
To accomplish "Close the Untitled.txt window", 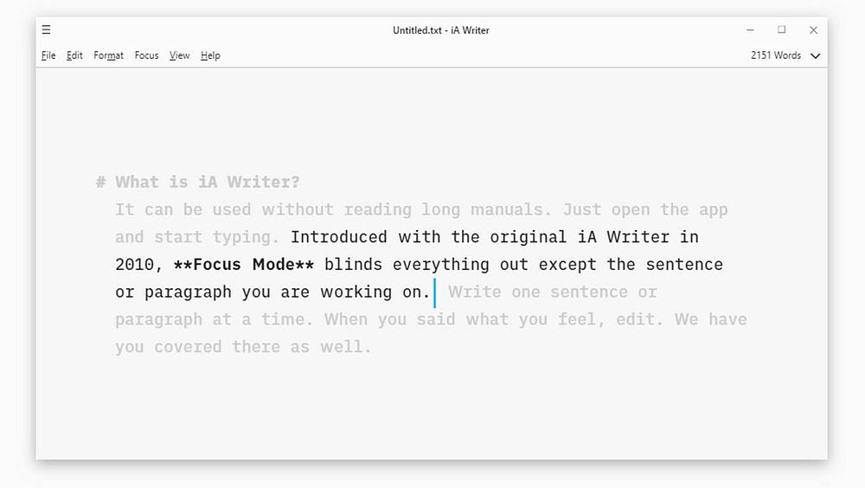I will click(813, 29).
